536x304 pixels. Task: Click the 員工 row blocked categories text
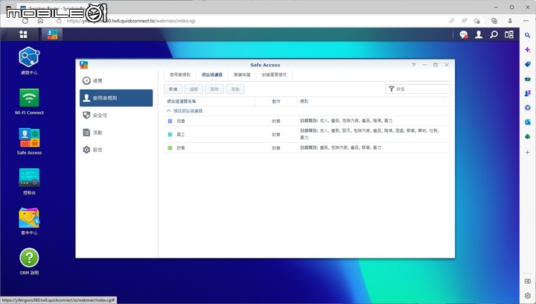pyautogui.click(x=369, y=133)
